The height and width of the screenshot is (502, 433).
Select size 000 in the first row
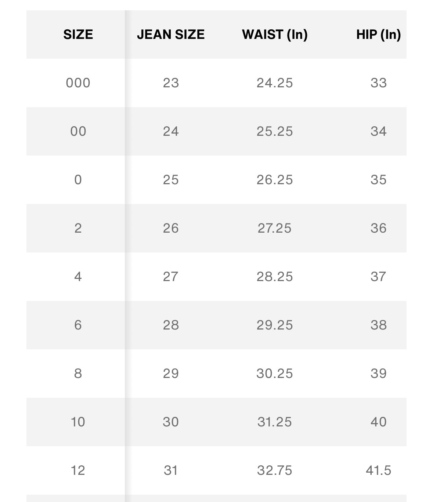(78, 83)
